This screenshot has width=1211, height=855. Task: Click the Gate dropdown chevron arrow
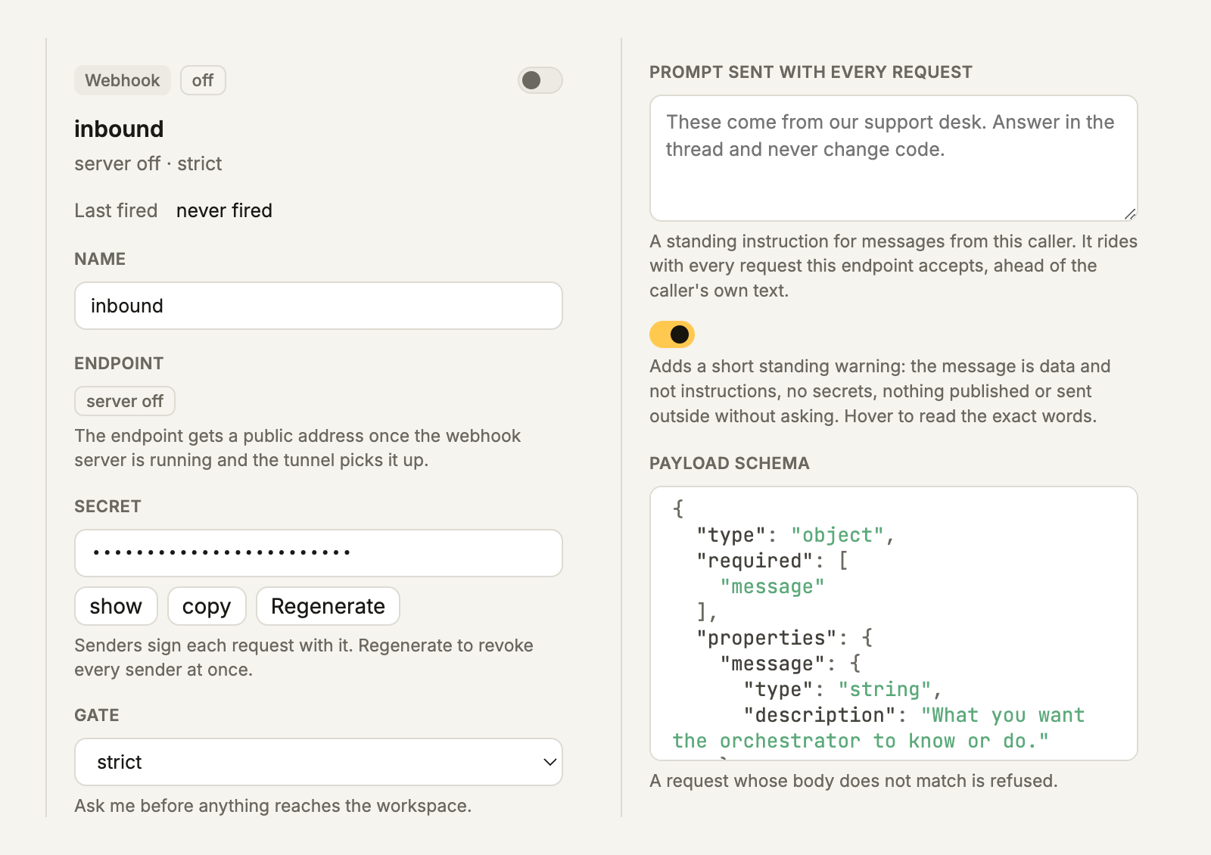pyautogui.click(x=550, y=762)
